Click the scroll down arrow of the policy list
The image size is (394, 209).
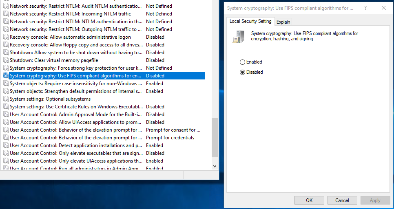(x=215, y=166)
